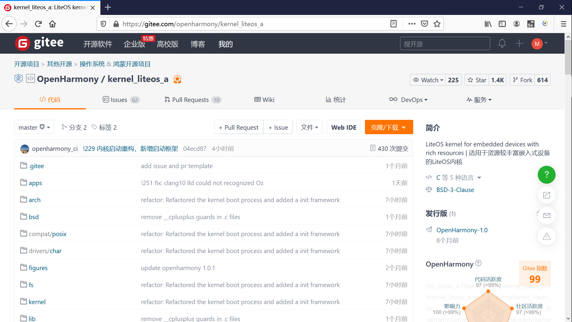572x322 pixels.
Task: Click the + Pull Request button
Action: pyautogui.click(x=239, y=127)
